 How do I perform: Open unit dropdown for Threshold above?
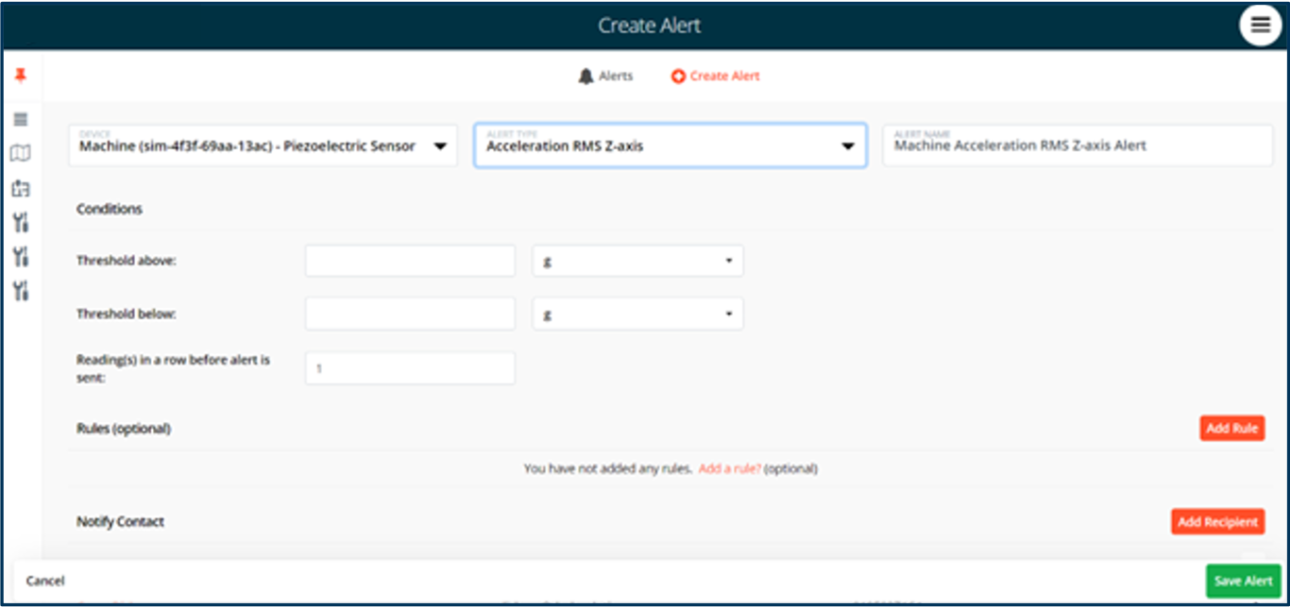[637, 261]
